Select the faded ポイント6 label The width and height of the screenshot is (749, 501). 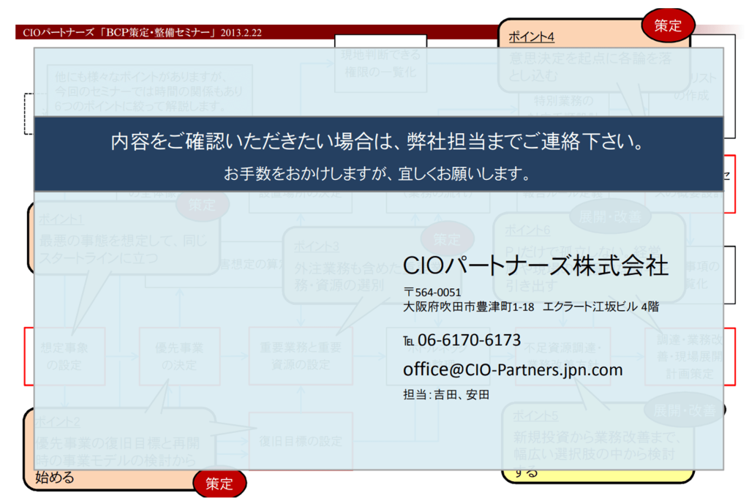coord(527,230)
